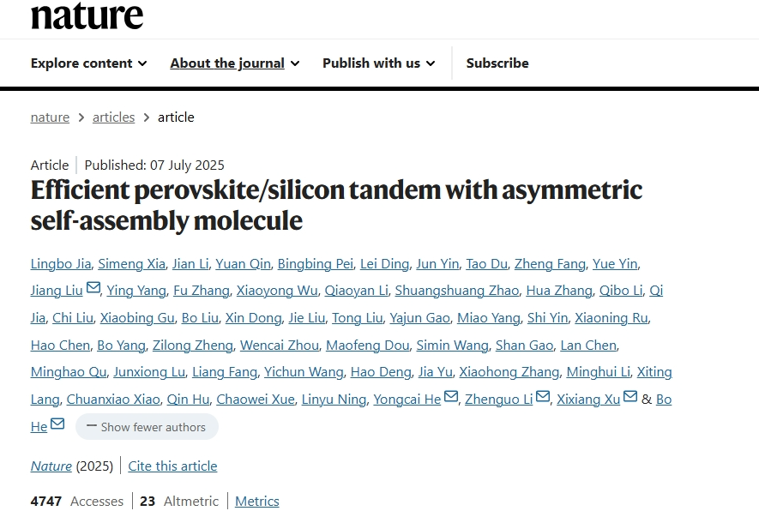Collapse list with Show fewer authors

[147, 427]
